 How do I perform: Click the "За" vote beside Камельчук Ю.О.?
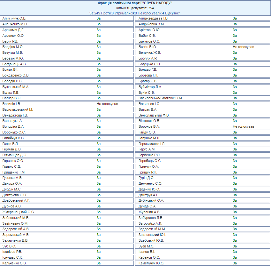[x=235, y=263]
